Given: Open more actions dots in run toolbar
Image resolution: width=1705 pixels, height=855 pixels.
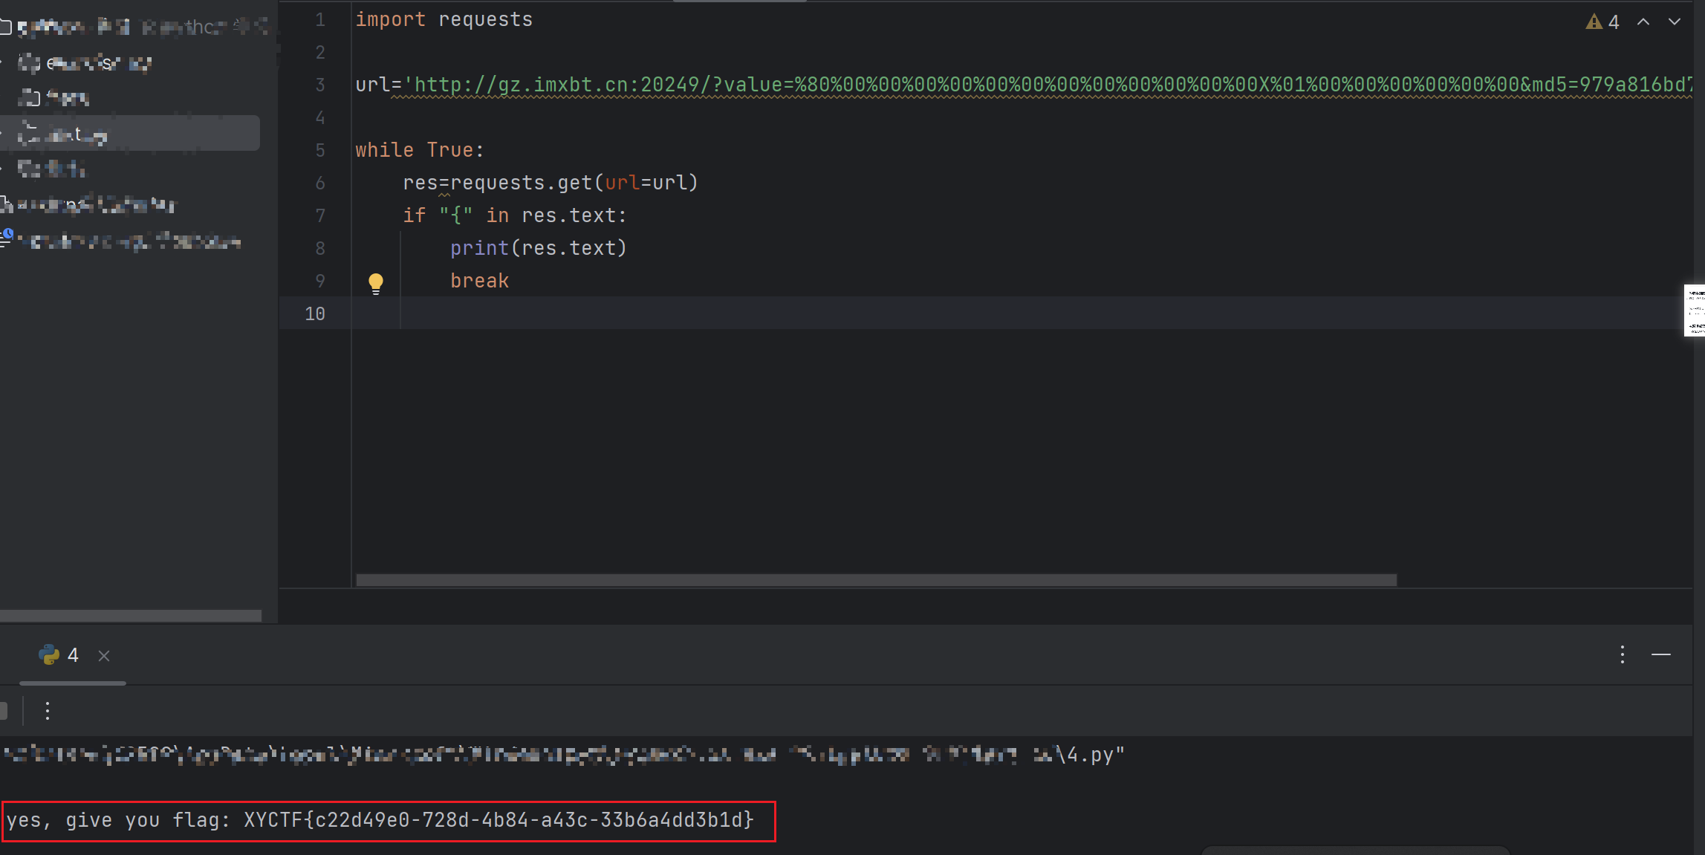Looking at the screenshot, I should 48,711.
